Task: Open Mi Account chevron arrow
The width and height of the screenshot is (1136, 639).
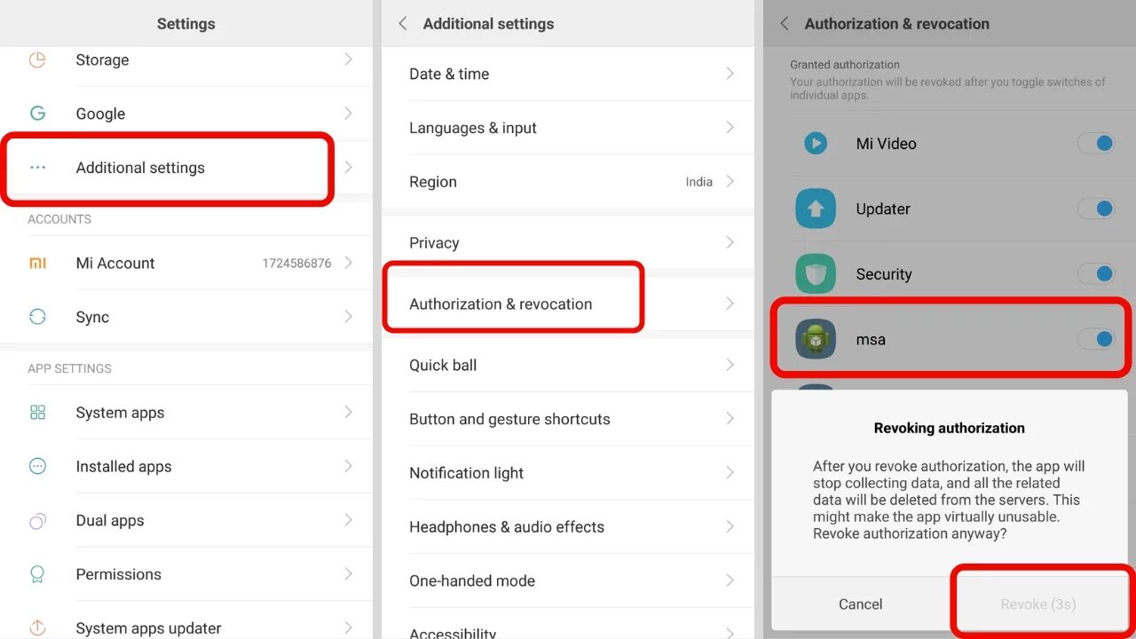Action: 349,263
